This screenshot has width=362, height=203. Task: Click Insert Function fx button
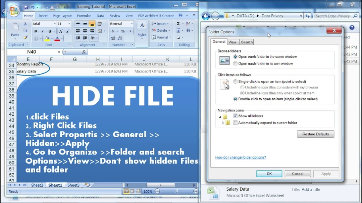coord(84,52)
